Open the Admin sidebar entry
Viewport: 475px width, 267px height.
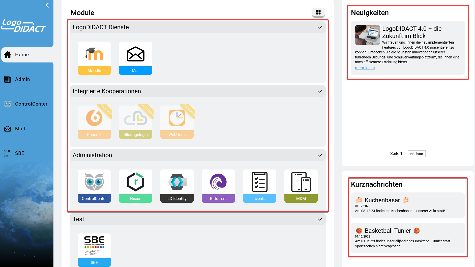tap(27, 79)
